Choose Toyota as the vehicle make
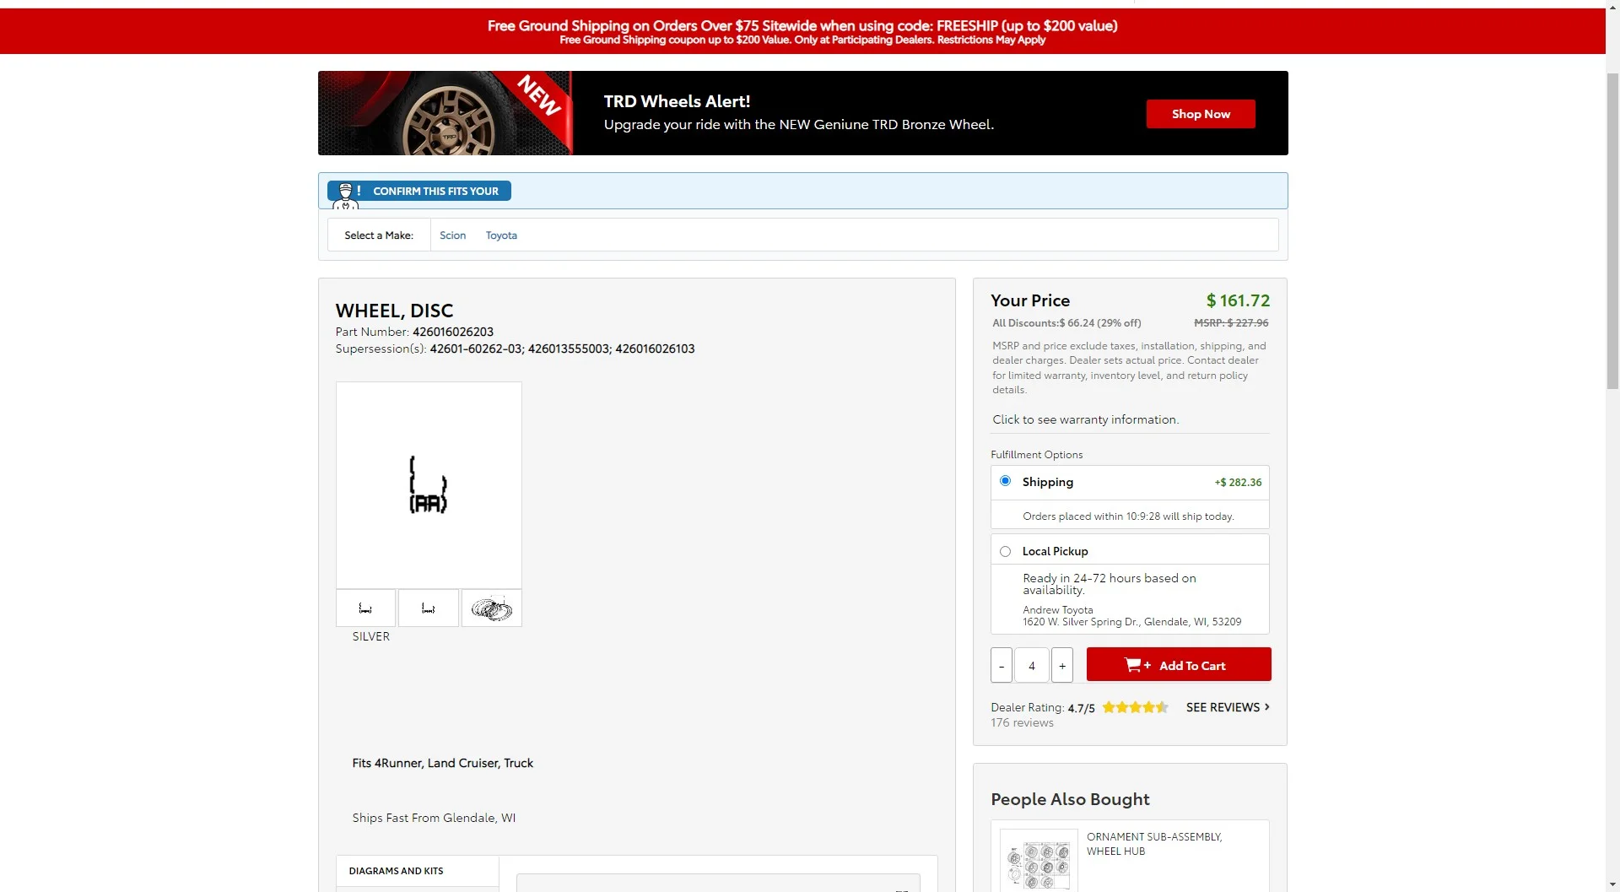 pos(501,235)
